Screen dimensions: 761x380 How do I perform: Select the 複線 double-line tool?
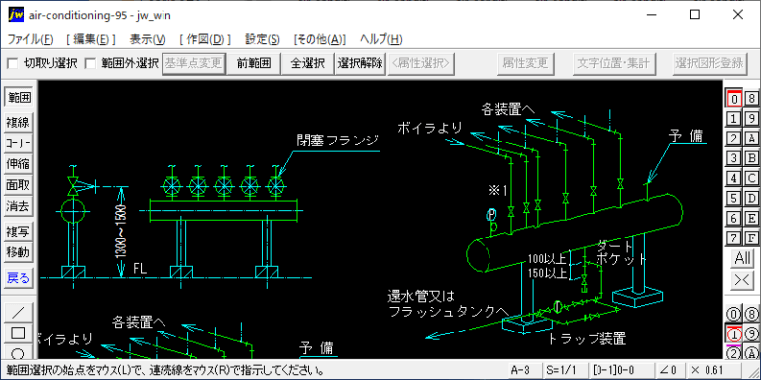18,122
